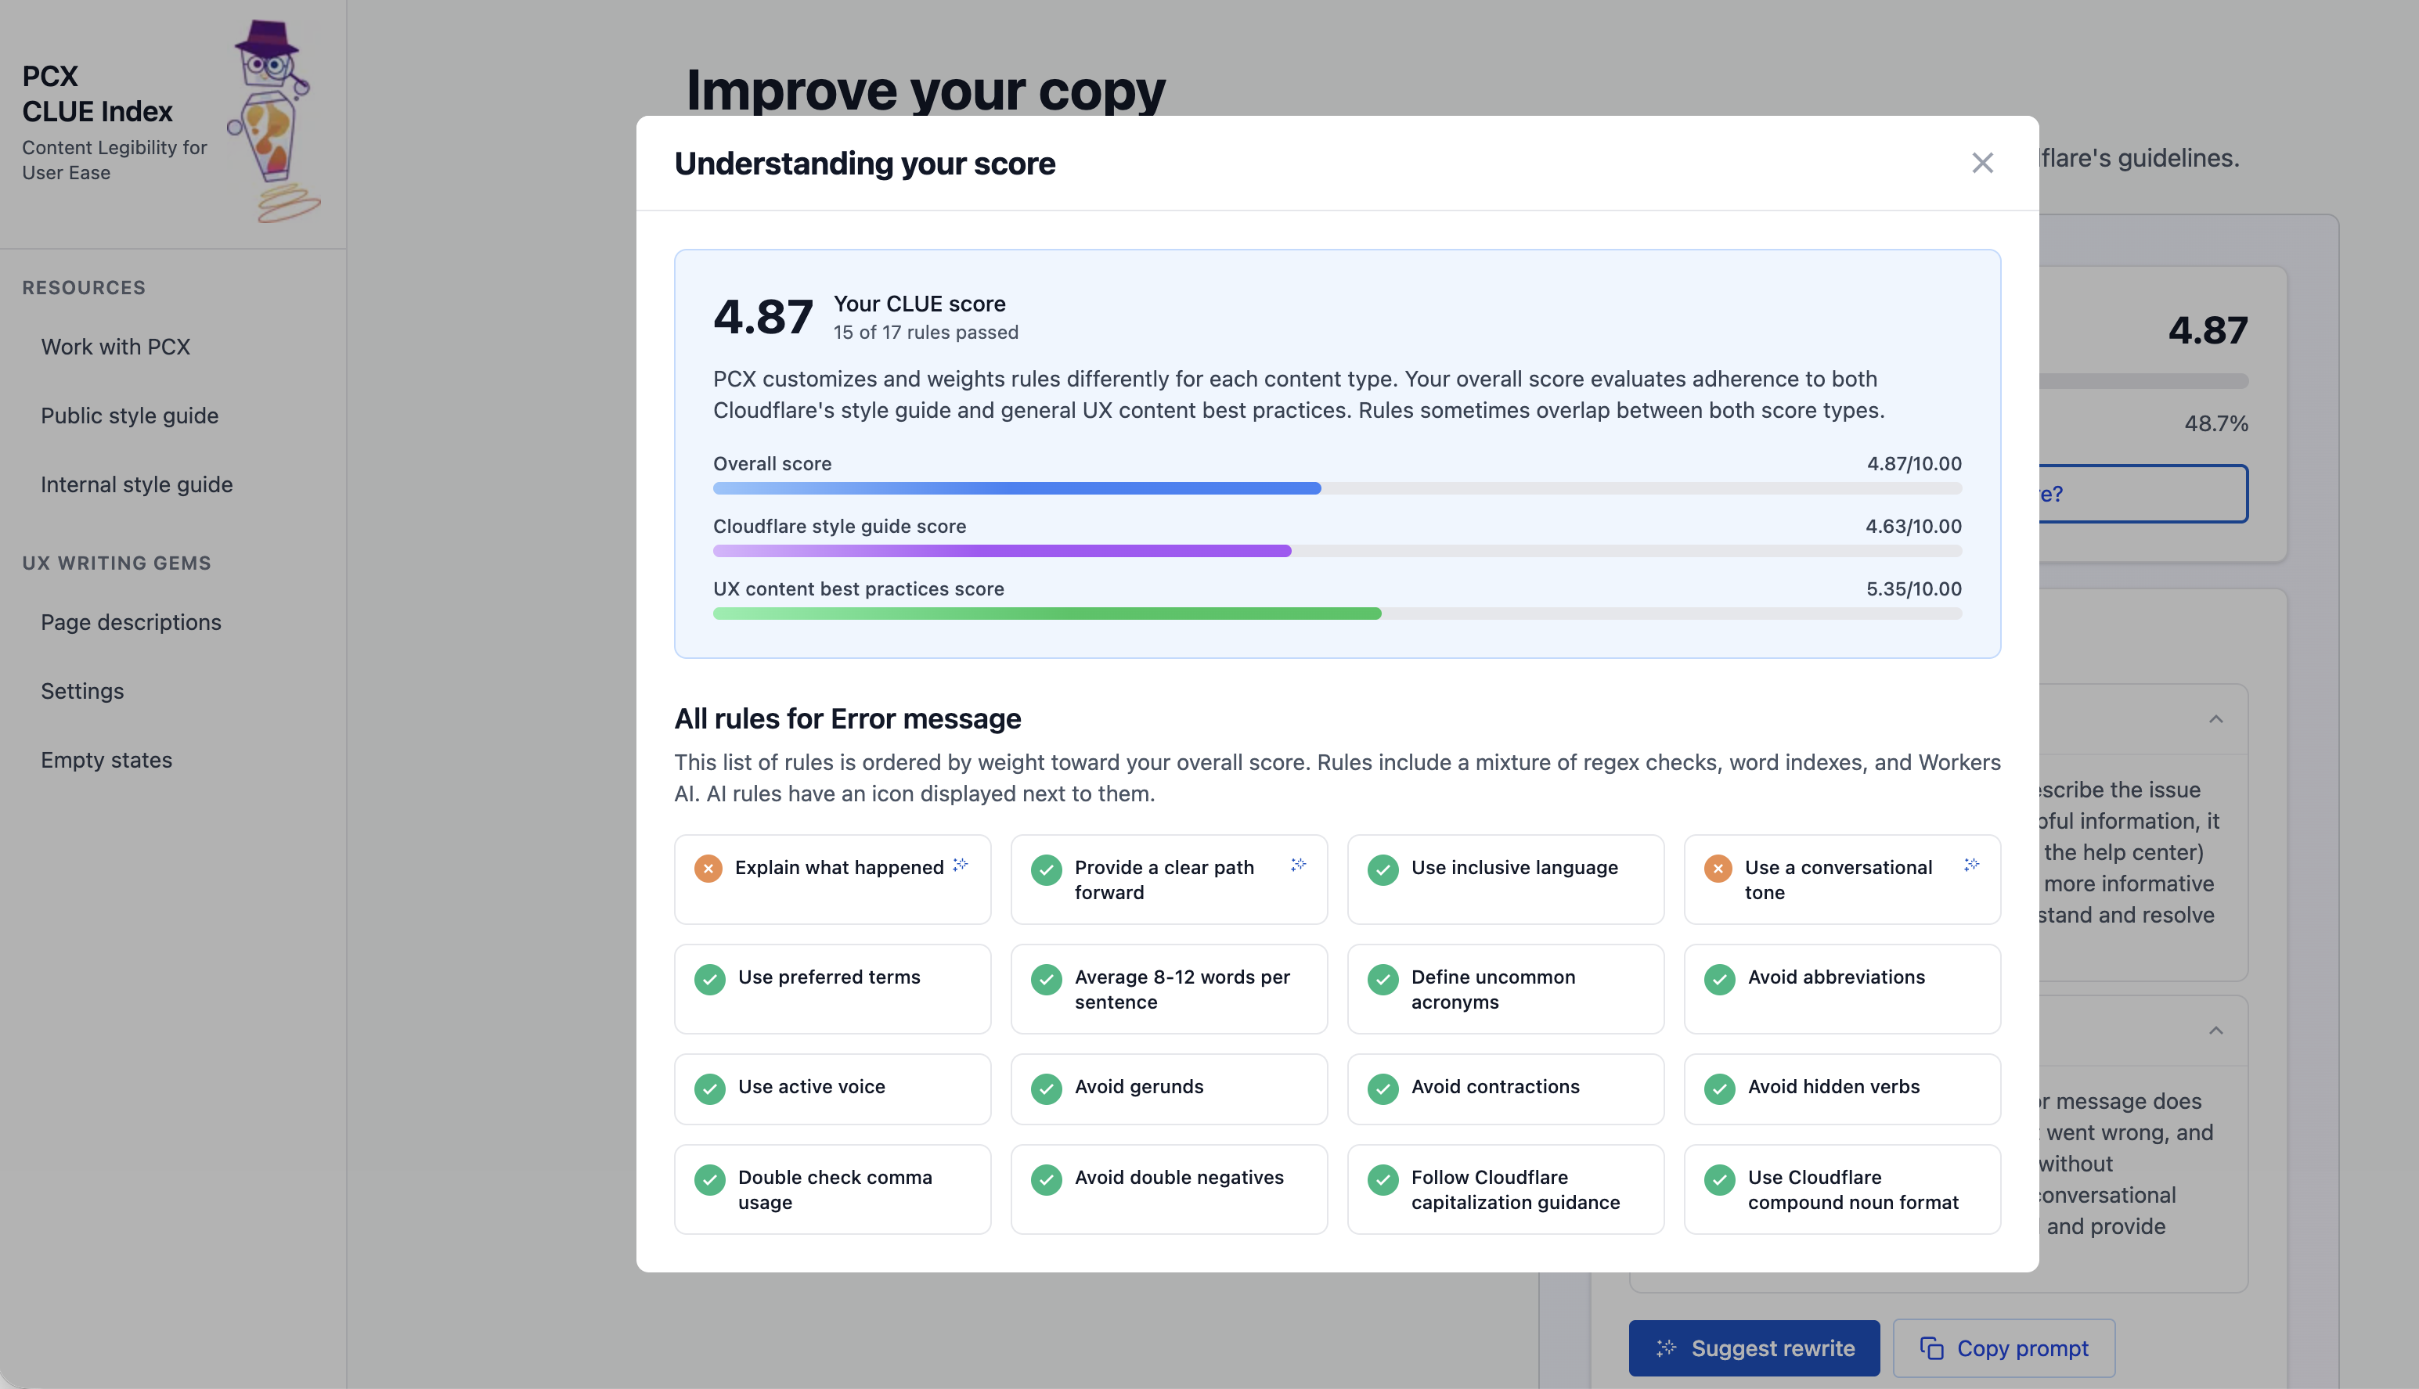Click the Cloudflare style guide score progress bar

point(1336,552)
